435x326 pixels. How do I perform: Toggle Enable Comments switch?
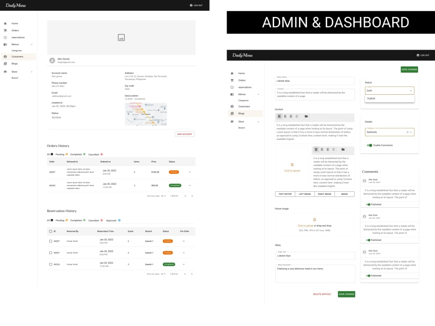coord(369,145)
